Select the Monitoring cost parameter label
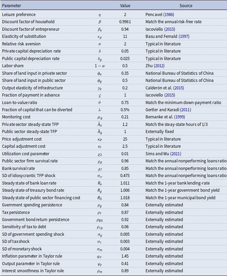The width and height of the screenshot is (227, 276). (16, 117)
